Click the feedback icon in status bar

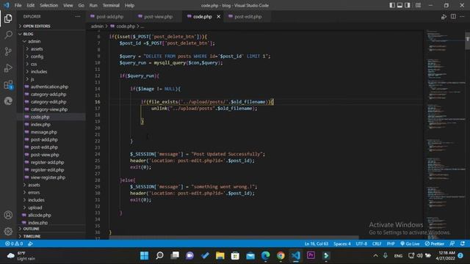[x=452, y=243]
